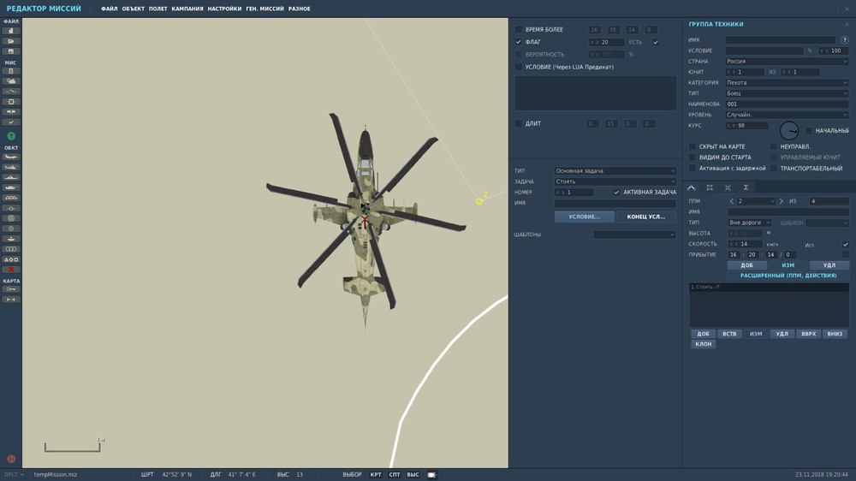Image resolution: width=856 pixels, height=481 pixels.
Task: Click РАСШИРЕННЫЙ (ППМ, ДЕЙСТВИЯ) button
Action: click(x=788, y=276)
